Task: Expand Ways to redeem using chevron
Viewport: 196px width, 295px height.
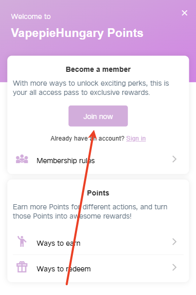Action: (x=174, y=267)
